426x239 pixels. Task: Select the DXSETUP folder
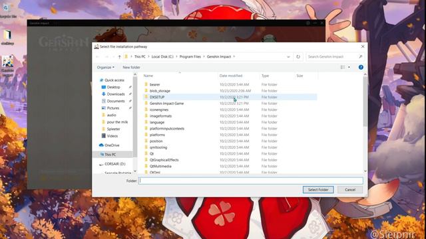157,97
